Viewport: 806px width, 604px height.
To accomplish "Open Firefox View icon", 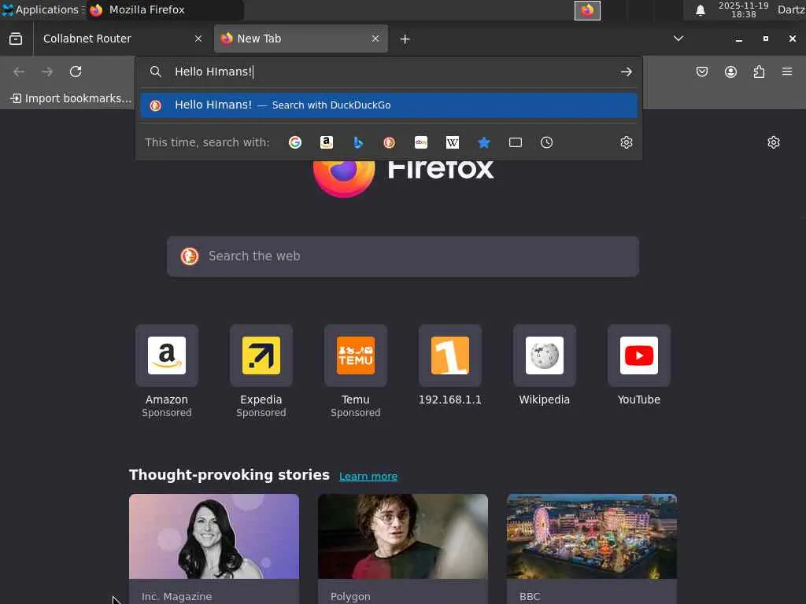I will point(16,39).
